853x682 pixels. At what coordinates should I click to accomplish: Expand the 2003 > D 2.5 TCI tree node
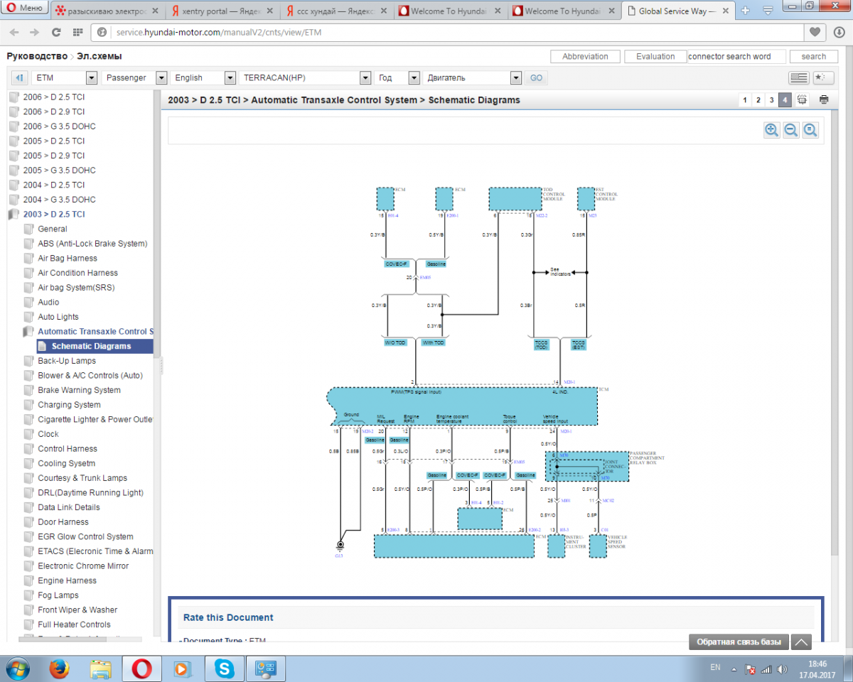pyautogui.click(x=13, y=214)
